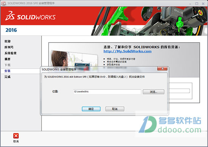Close the SOLIDWORKS install manager dialog
The height and width of the screenshot is (147, 208).
pos(162,69)
